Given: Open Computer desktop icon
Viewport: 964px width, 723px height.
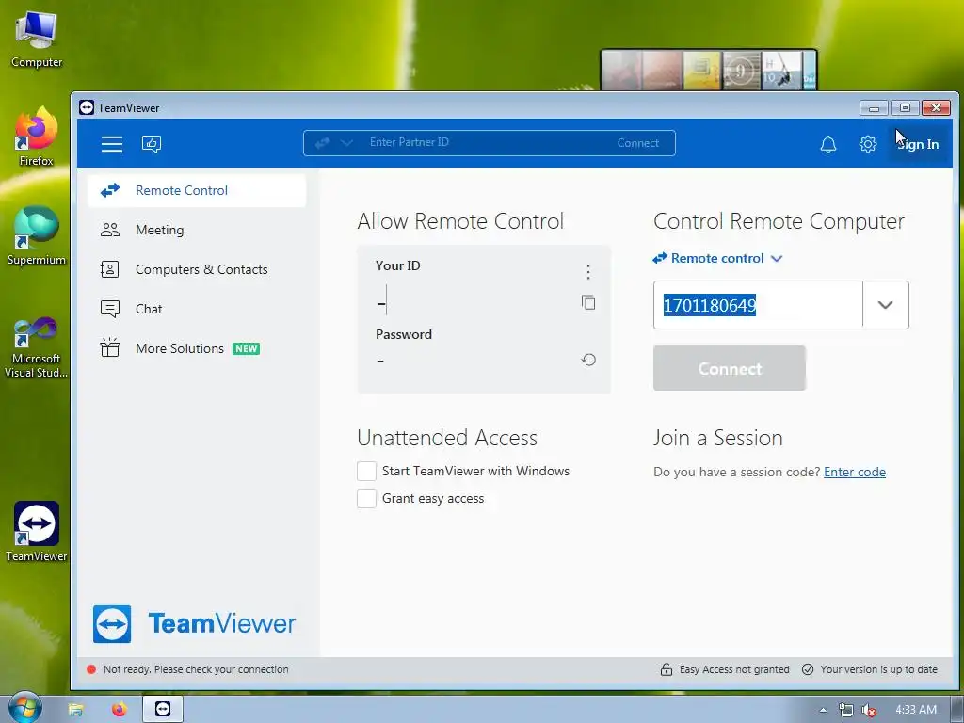Looking at the screenshot, I should (37, 39).
